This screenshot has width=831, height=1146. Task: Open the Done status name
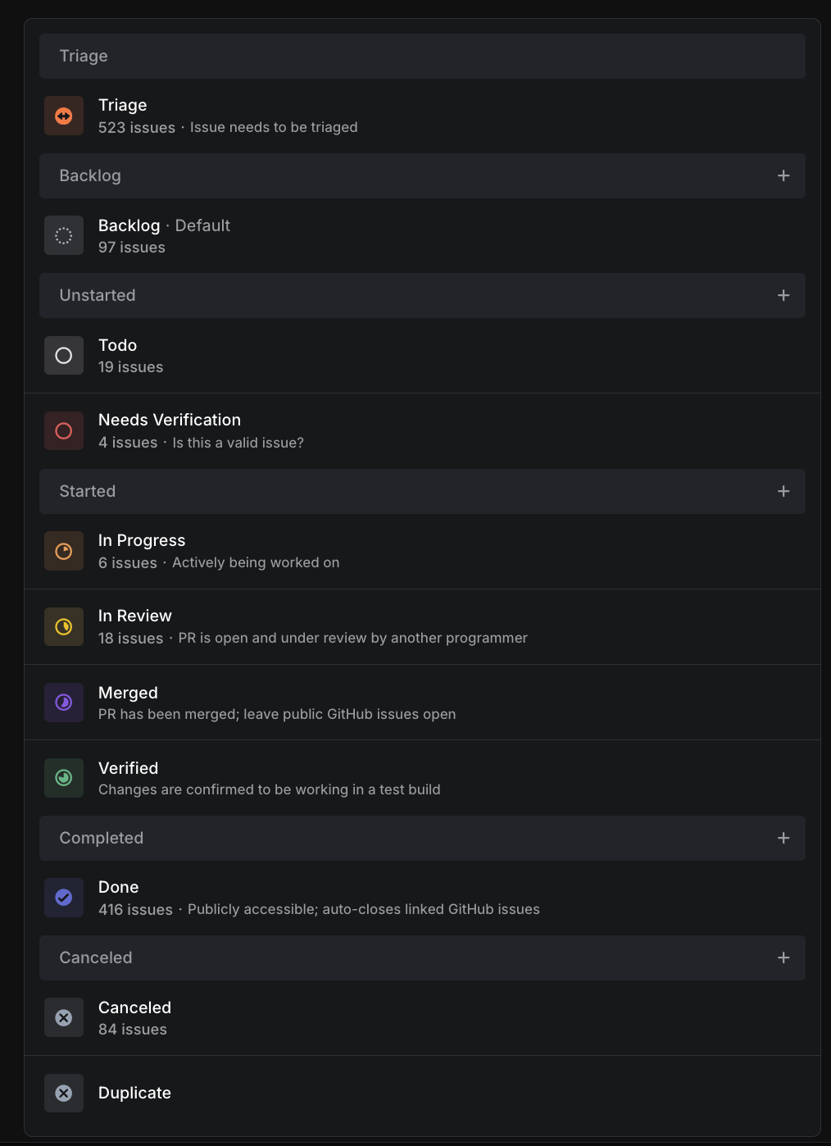pyautogui.click(x=118, y=887)
